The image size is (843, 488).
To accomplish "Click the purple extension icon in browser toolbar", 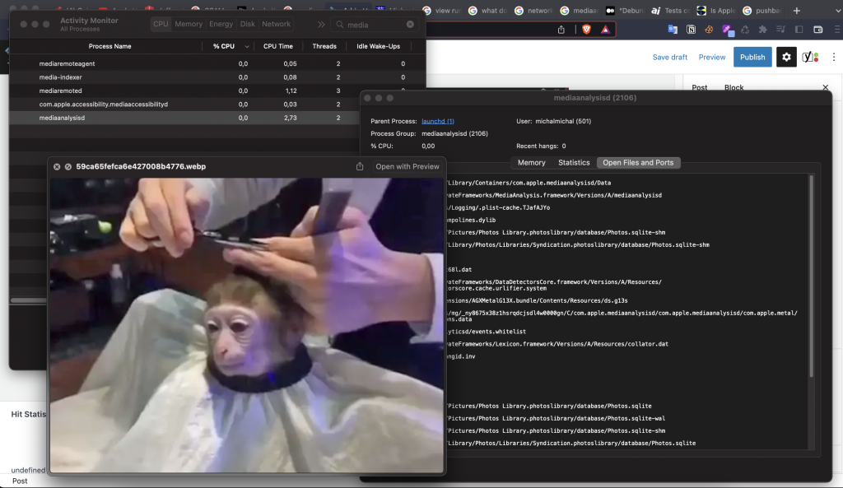I will [728, 30].
